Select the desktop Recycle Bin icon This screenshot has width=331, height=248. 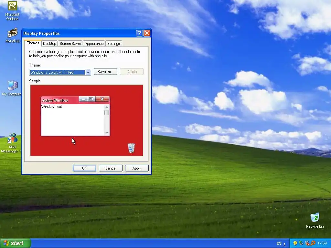(315, 221)
